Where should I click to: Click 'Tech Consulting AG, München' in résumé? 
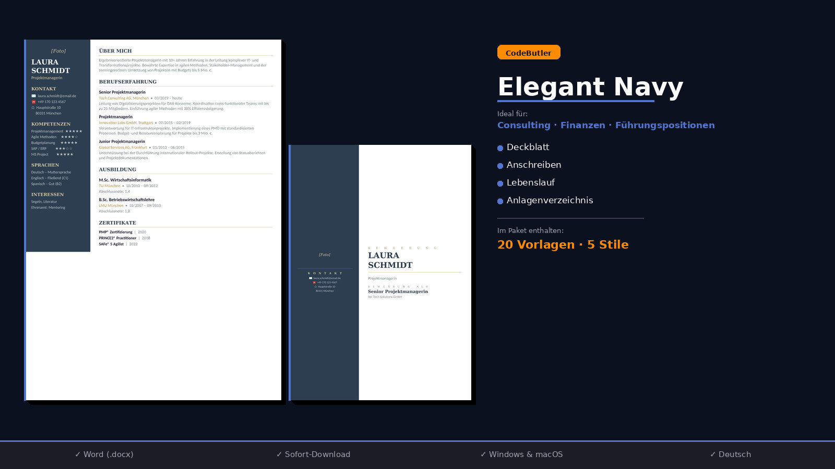coord(124,98)
